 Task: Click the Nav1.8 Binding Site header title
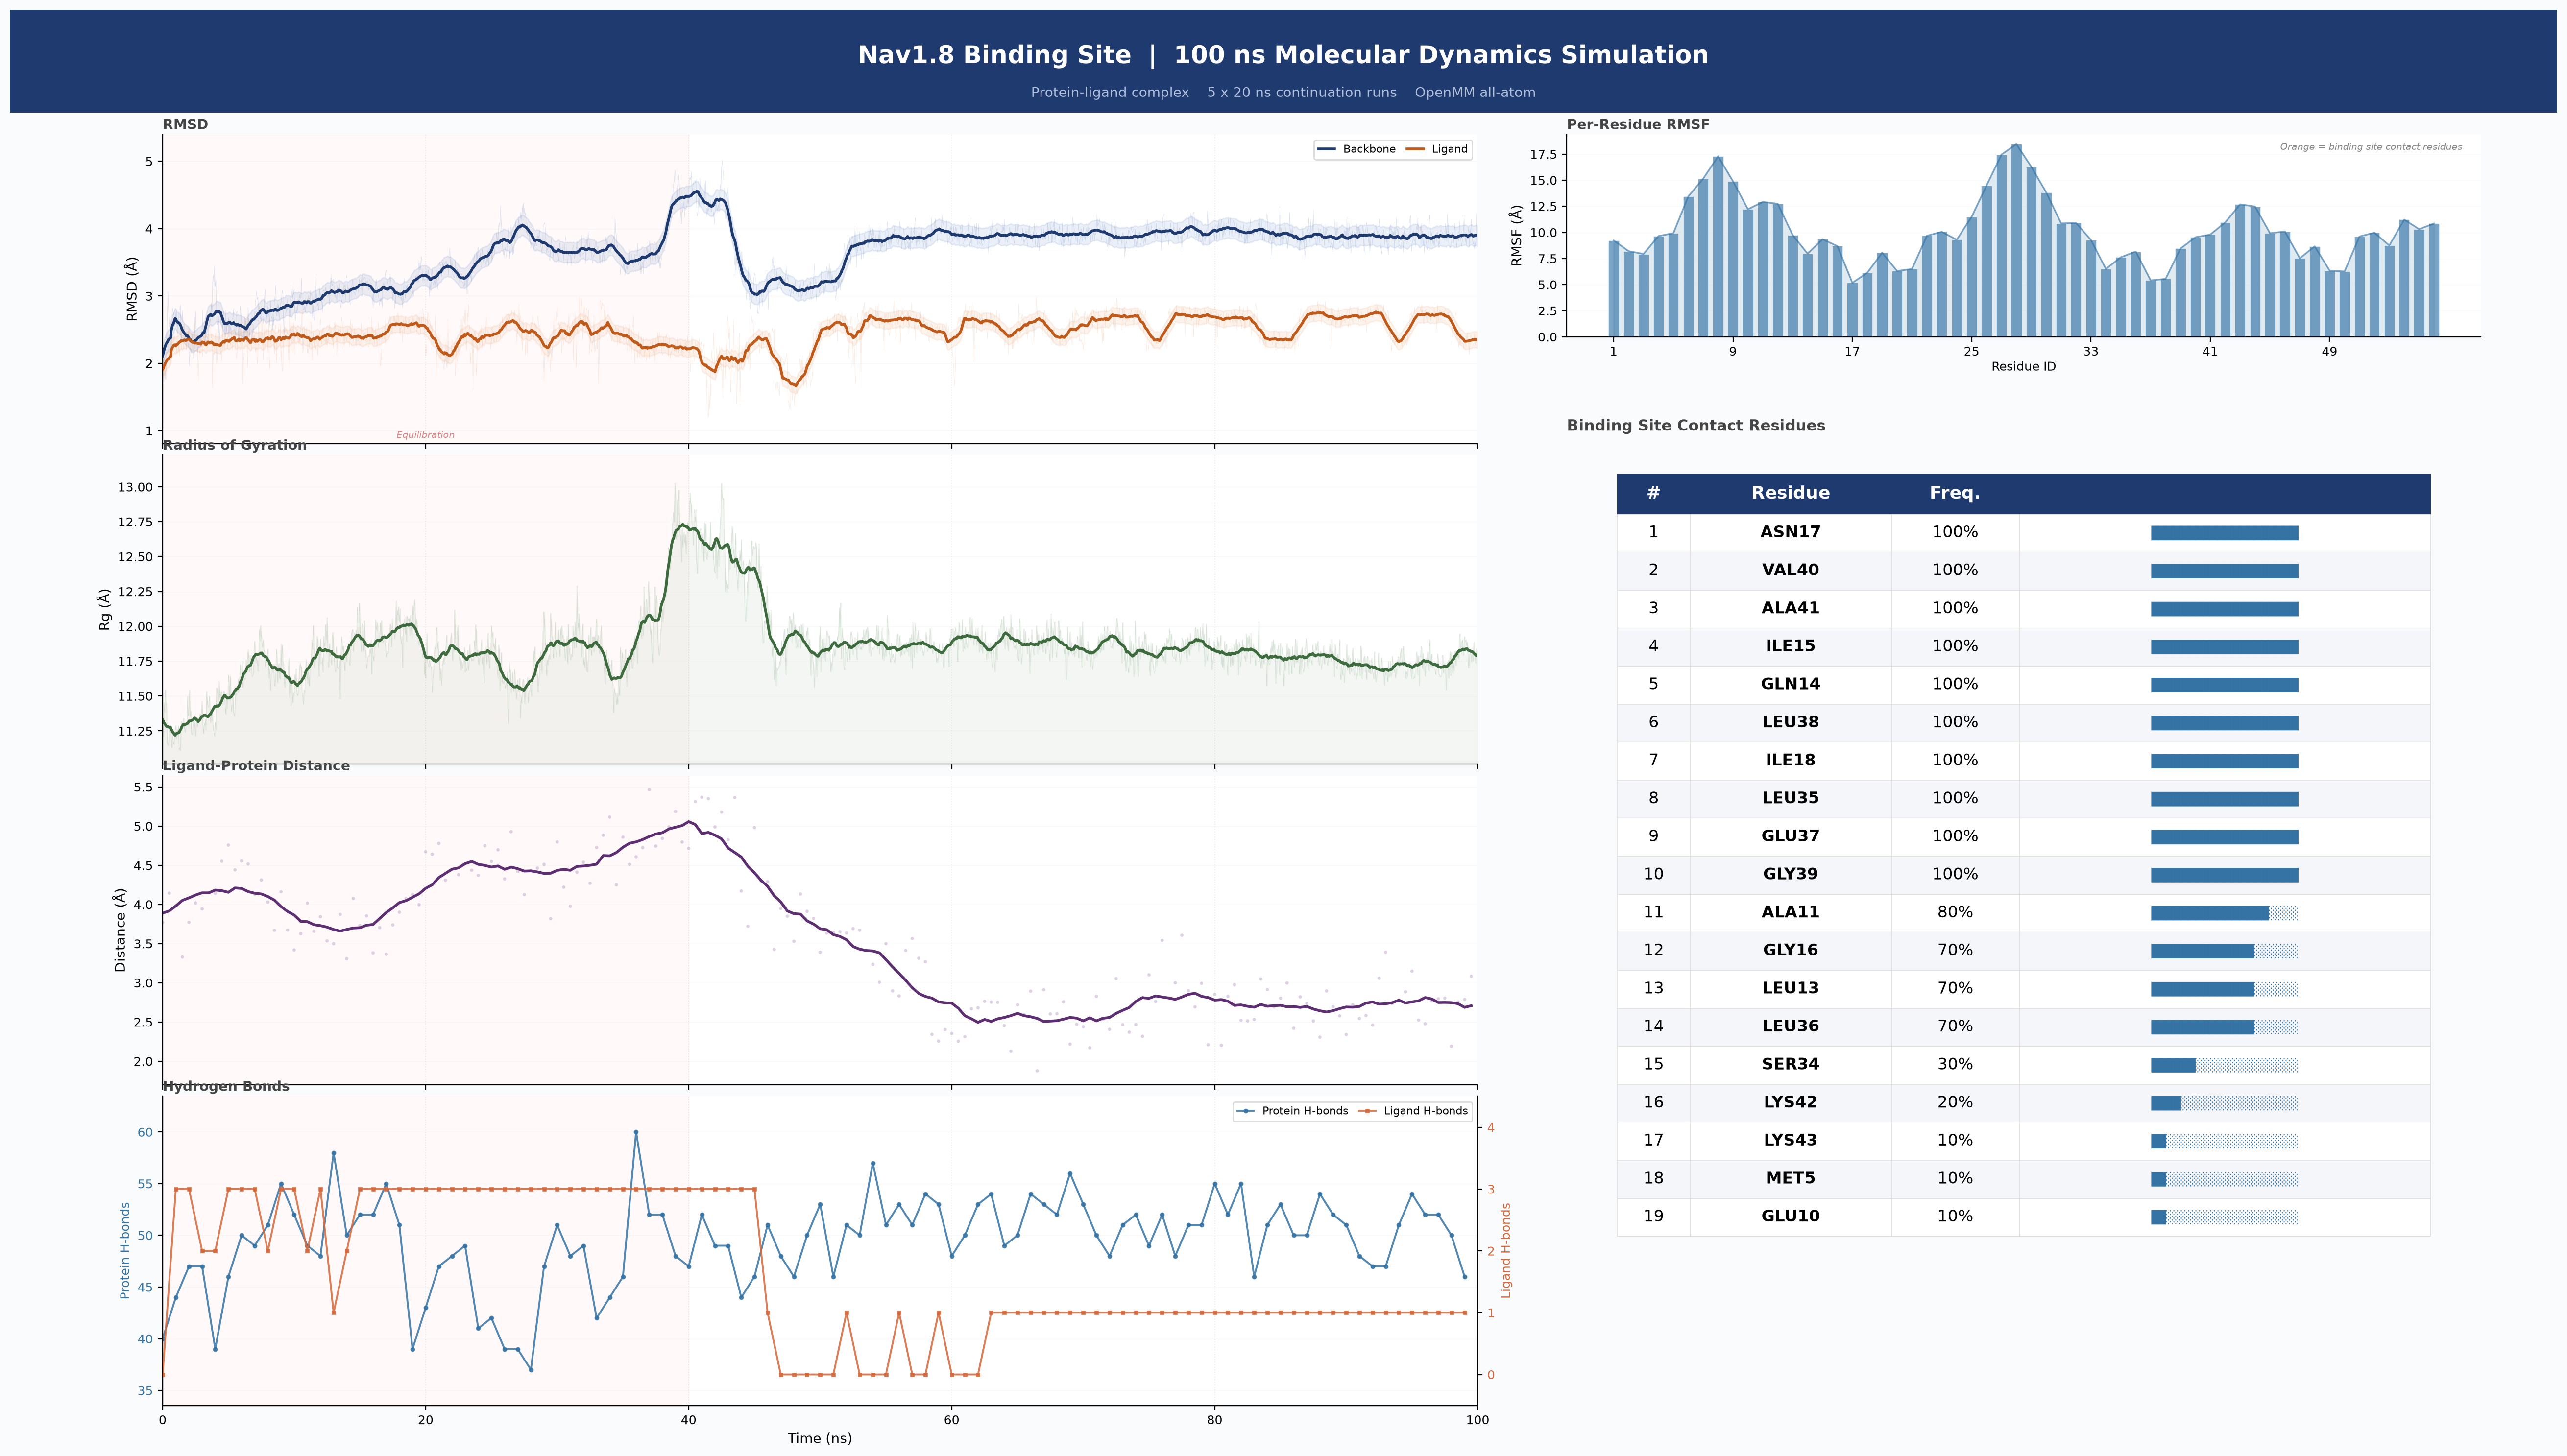pos(1283,55)
